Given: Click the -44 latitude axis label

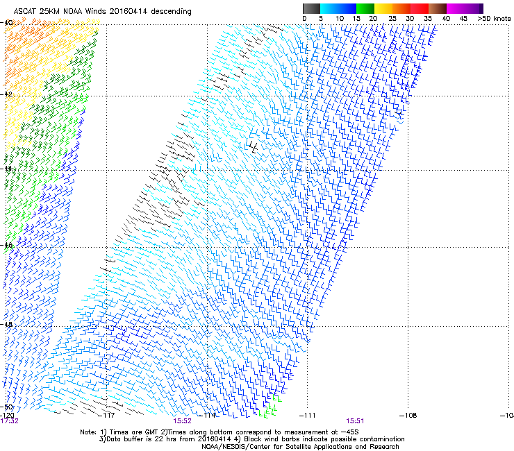Looking at the screenshot, I should (x=6, y=169).
